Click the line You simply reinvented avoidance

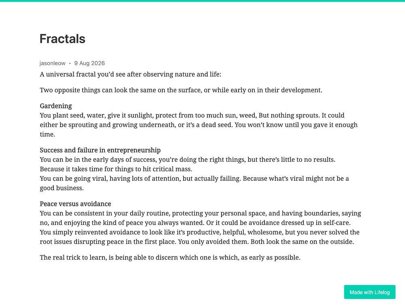pyautogui.click(x=200, y=232)
